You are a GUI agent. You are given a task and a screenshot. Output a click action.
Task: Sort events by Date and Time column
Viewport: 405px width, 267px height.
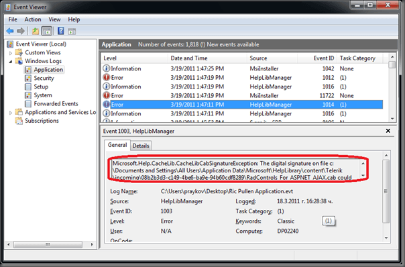[207, 58]
